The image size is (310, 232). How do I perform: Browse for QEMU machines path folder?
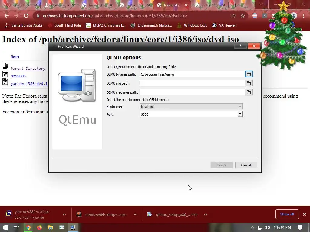point(249,92)
